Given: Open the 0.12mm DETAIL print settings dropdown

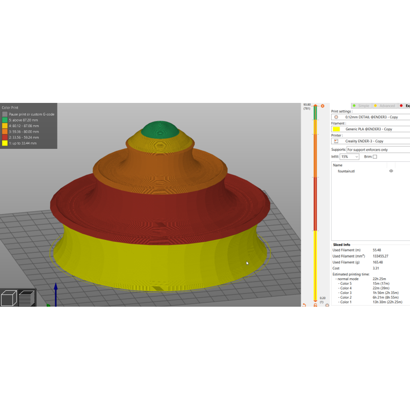Looking at the screenshot, I should 370,117.
